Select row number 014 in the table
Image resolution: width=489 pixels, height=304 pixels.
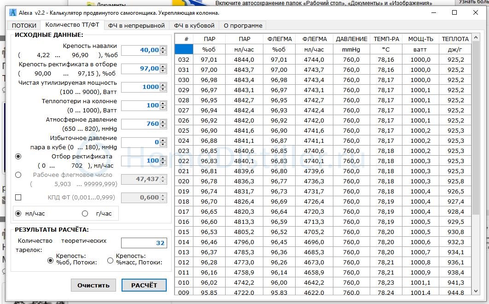[x=184, y=242]
